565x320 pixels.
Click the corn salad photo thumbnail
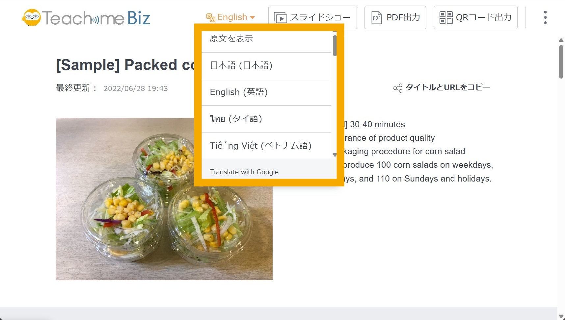click(x=164, y=199)
